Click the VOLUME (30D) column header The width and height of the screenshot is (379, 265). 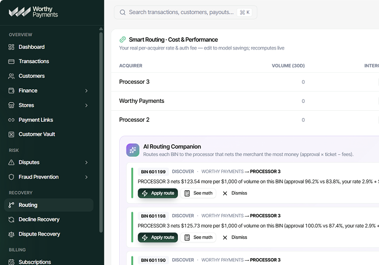pyautogui.click(x=288, y=65)
